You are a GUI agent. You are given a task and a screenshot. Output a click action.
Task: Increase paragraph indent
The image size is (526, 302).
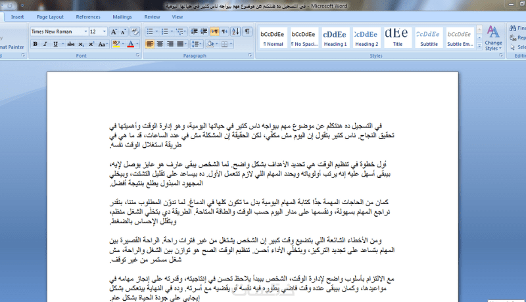click(204, 32)
